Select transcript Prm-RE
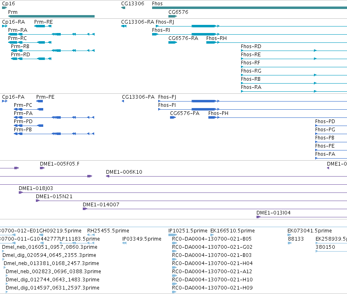The width and height of the screenshot is (347, 294). (43, 26)
